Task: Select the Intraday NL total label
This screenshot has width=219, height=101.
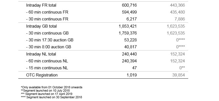Action: [41, 54]
